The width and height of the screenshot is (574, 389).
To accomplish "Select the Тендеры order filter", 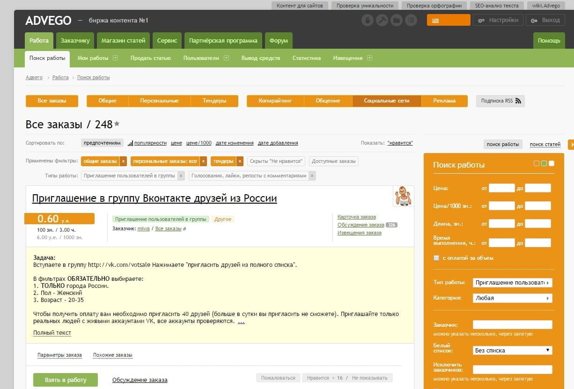I will [214, 101].
